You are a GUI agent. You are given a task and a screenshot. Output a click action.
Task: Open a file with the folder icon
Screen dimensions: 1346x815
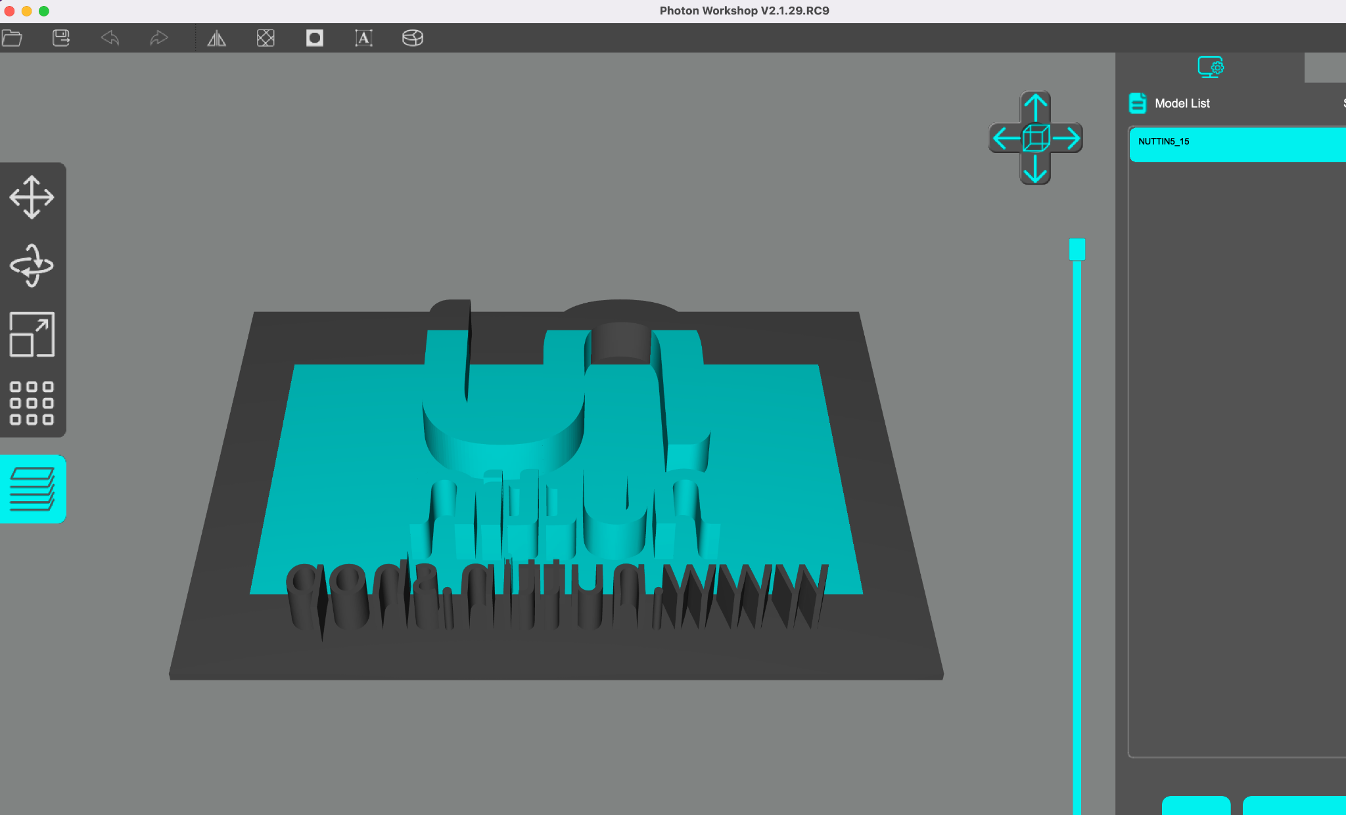pyautogui.click(x=12, y=38)
